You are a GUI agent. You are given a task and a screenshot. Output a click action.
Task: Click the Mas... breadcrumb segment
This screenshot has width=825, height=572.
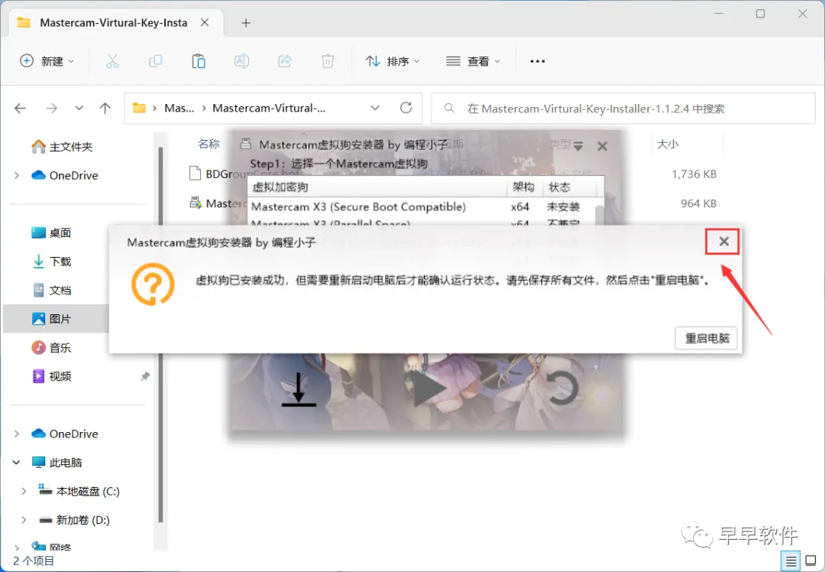(x=179, y=108)
